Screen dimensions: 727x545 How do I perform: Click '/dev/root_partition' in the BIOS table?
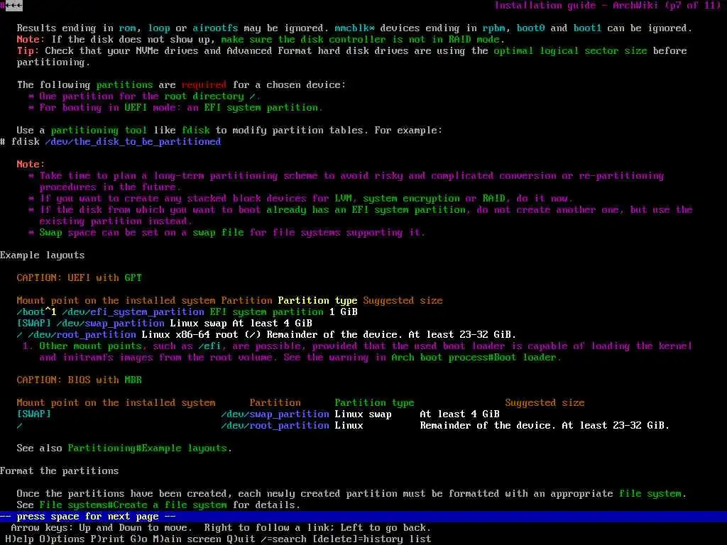tap(275, 426)
